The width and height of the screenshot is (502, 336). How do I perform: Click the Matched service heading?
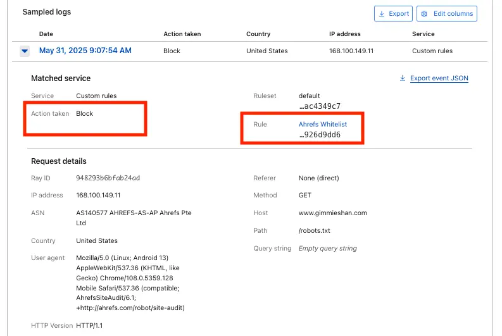pos(61,78)
